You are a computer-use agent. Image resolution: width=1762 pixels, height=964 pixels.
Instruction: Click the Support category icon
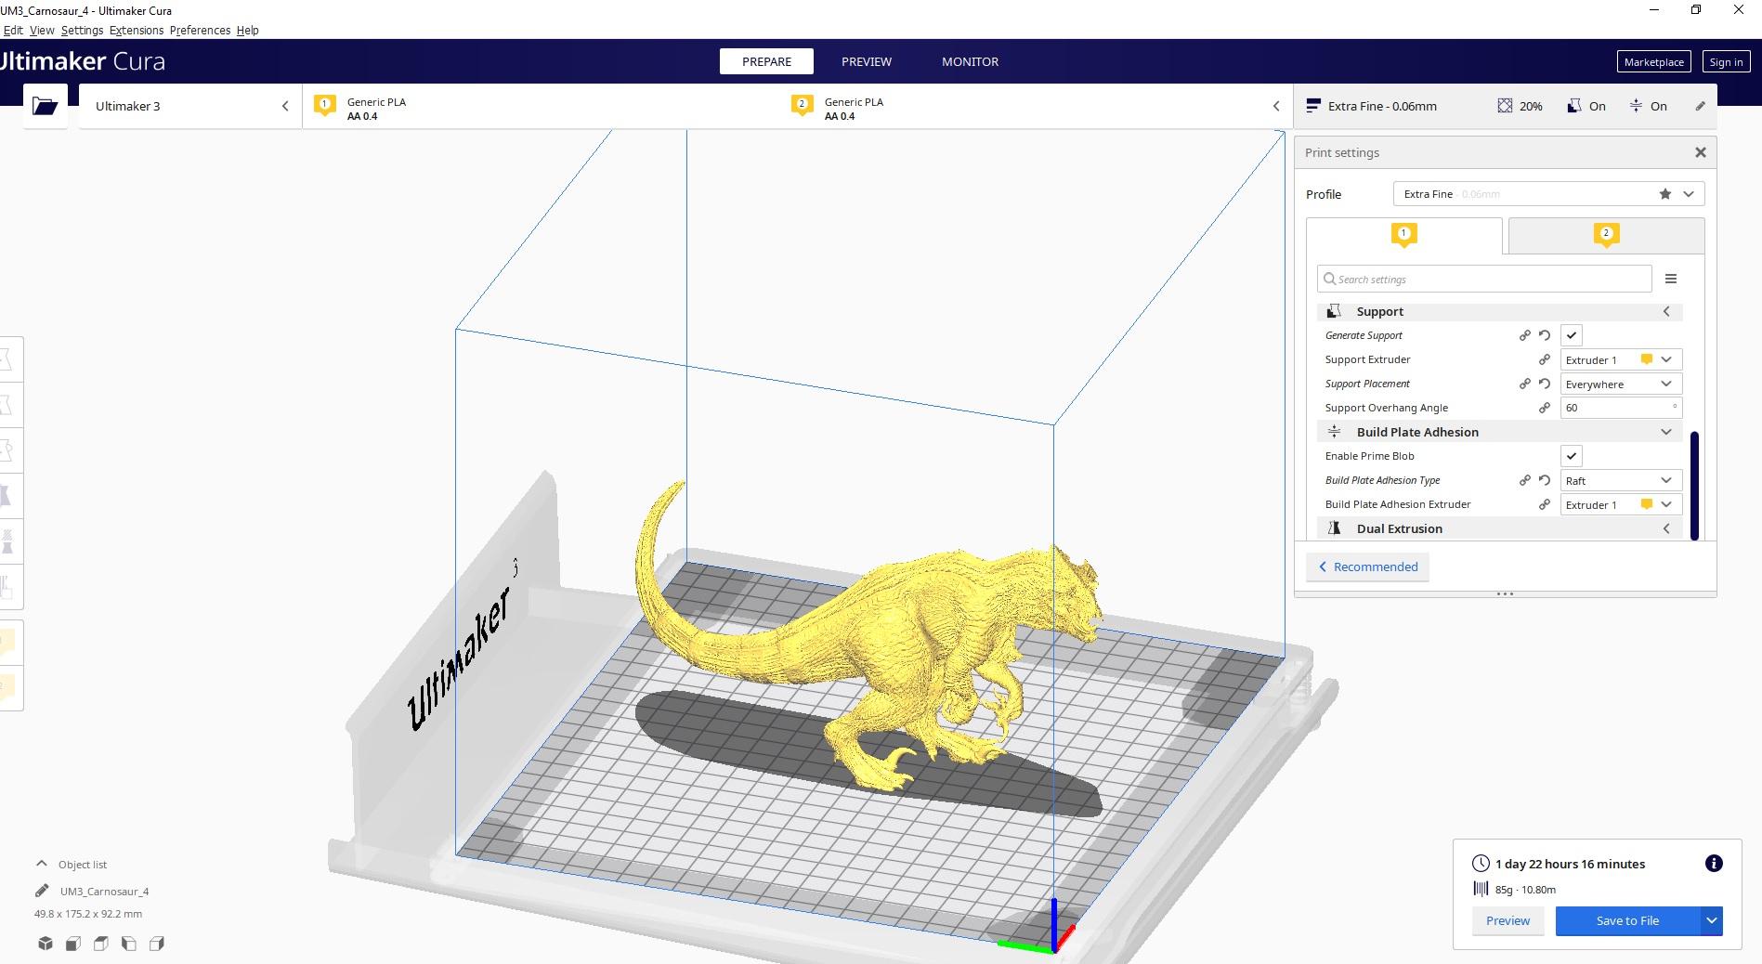point(1335,311)
